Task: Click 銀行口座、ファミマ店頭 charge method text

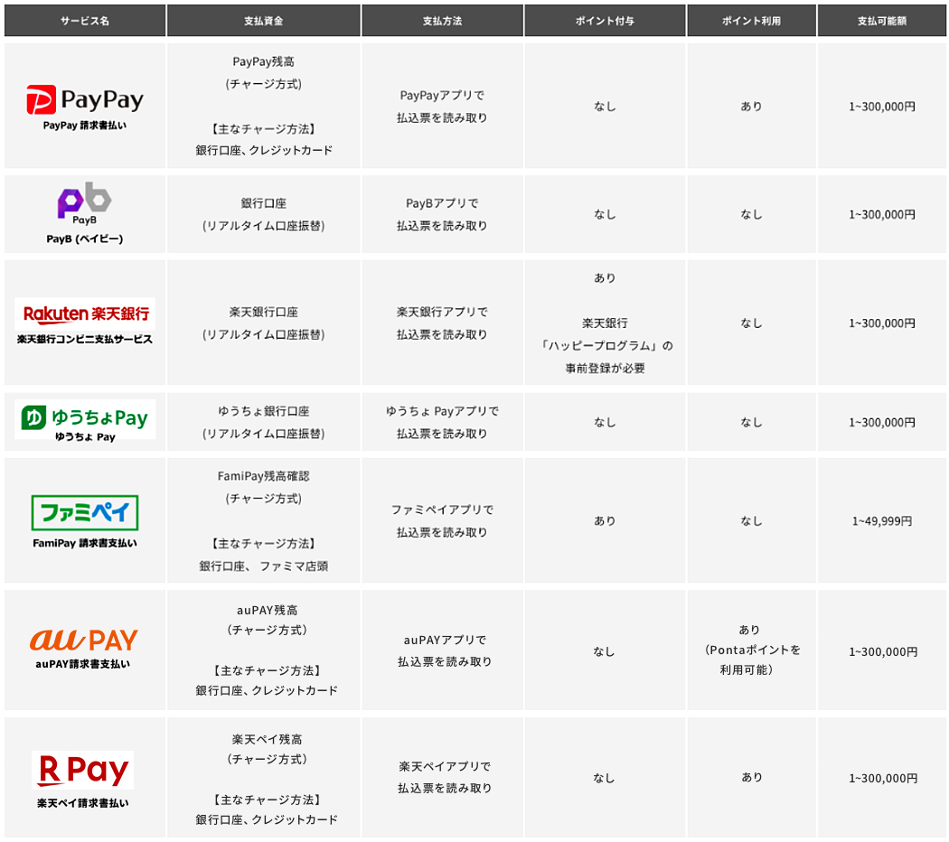Action: [263, 566]
